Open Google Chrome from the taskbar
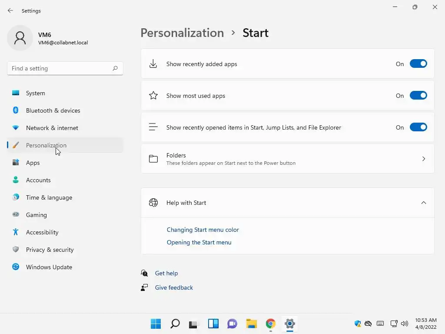Screen dimensions: 445x334 [271, 324]
